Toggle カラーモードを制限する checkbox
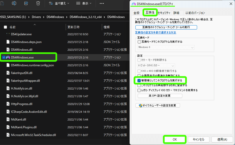 (139, 60)
